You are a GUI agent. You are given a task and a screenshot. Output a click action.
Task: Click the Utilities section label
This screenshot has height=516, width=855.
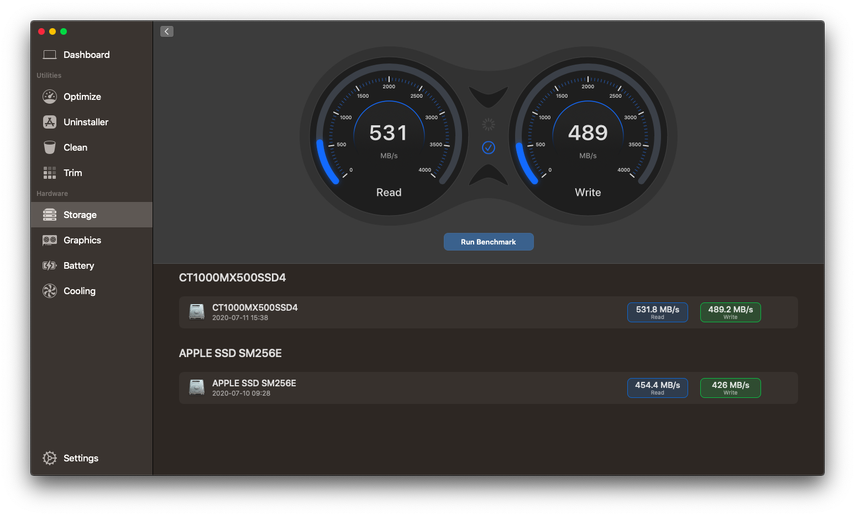(x=49, y=76)
